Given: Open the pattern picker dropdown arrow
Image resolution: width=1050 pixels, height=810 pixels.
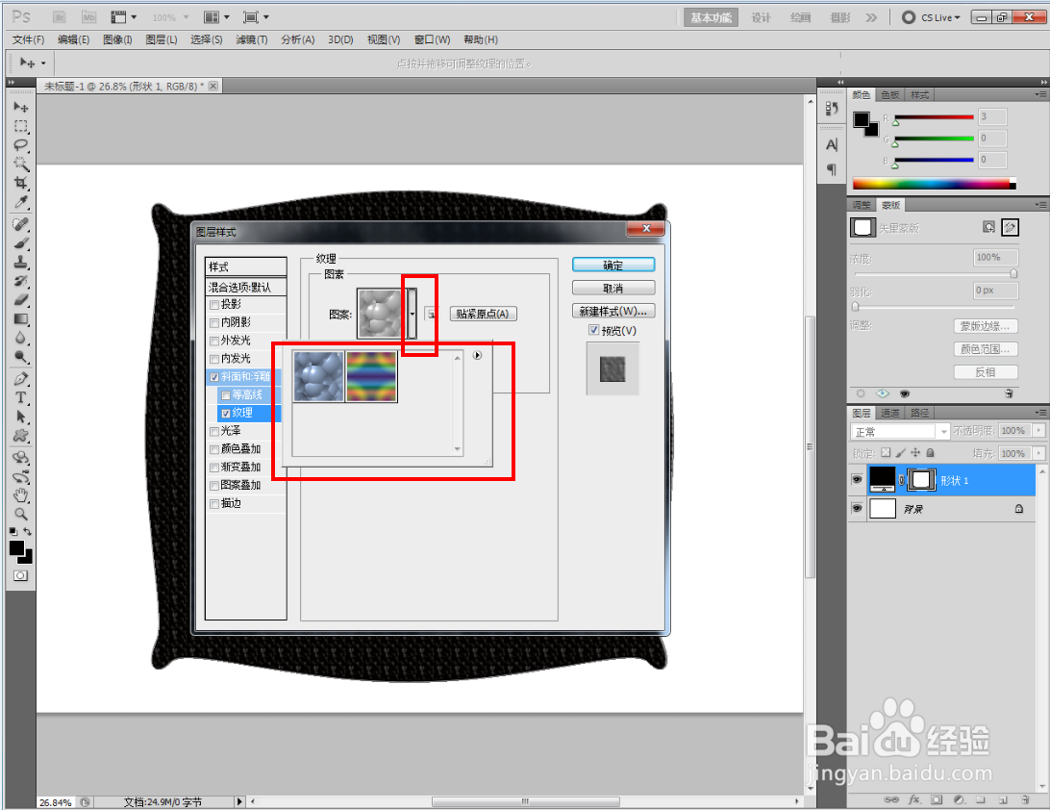Looking at the screenshot, I should coord(412,314).
